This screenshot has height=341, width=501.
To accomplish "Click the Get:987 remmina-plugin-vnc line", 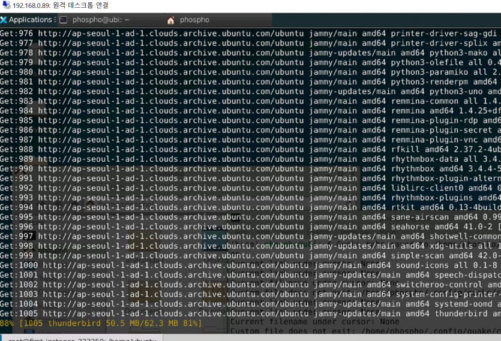I will pos(251,140).
